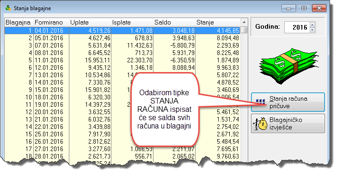Click the Uplate value 10.534,86
337x177 pixels.
(98, 75)
